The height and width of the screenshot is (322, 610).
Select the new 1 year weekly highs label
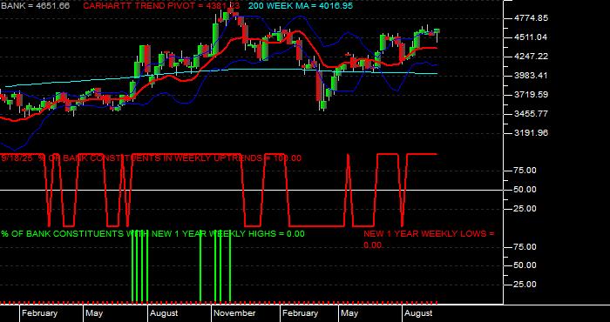(152, 234)
